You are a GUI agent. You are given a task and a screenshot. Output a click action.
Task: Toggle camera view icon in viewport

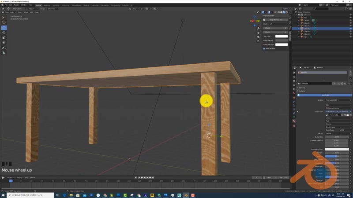(x=258, y=37)
